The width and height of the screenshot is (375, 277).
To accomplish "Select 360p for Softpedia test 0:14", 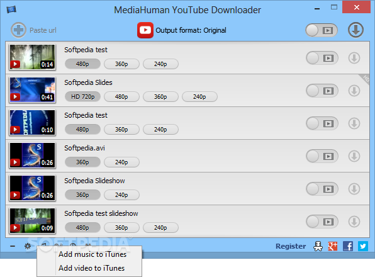I will pos(121,64).
